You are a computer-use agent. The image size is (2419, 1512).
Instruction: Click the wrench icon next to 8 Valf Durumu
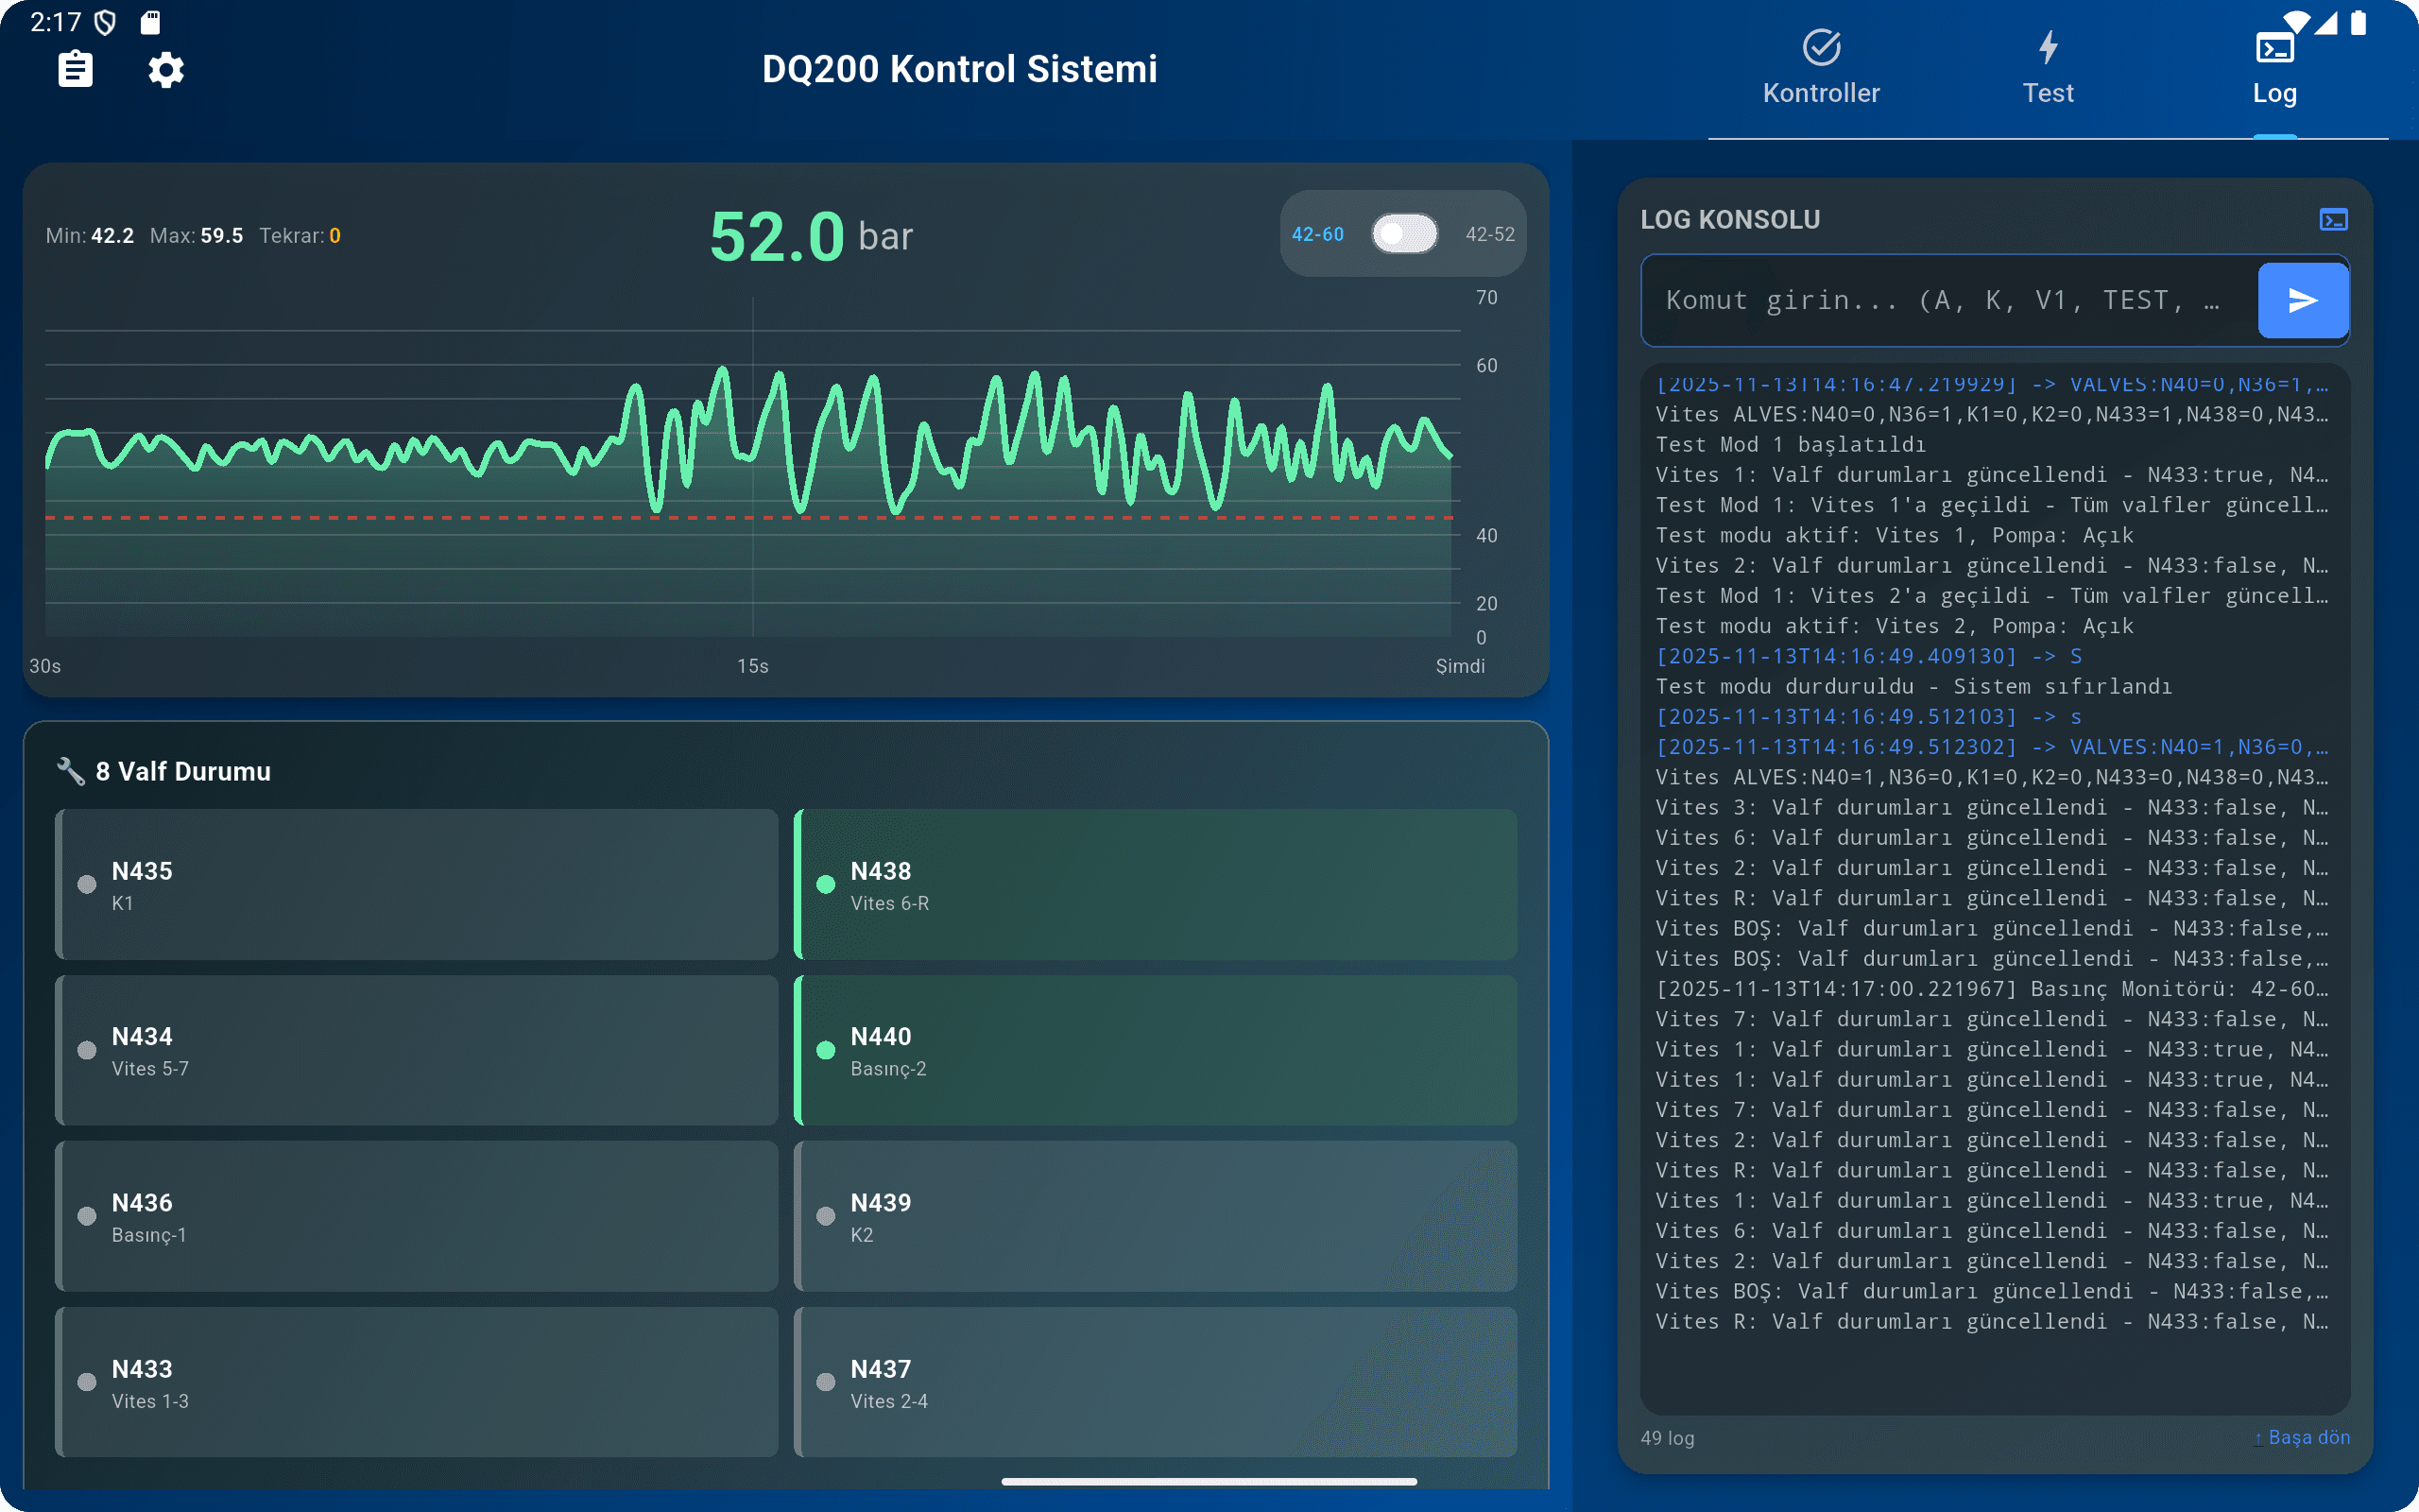click(70, 771)
